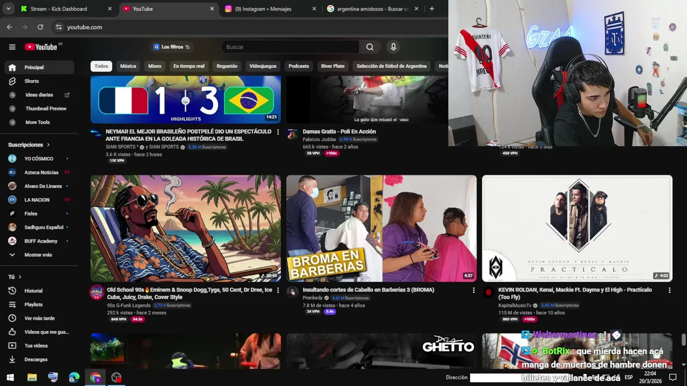Image resolution: width=687 pixels, height=386 pixels.
Task: Click the YouTube search field
Action: [x=290, y=47]
